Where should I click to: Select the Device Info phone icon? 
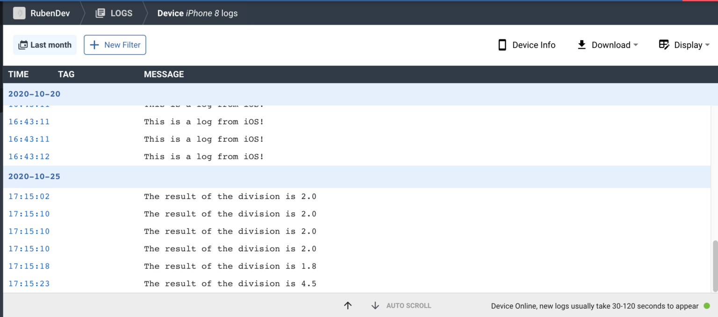click(x=502, y=44)
